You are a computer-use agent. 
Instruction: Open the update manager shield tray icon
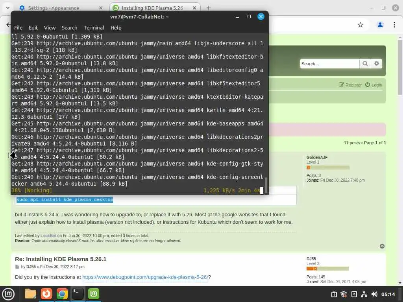point(344,294)
